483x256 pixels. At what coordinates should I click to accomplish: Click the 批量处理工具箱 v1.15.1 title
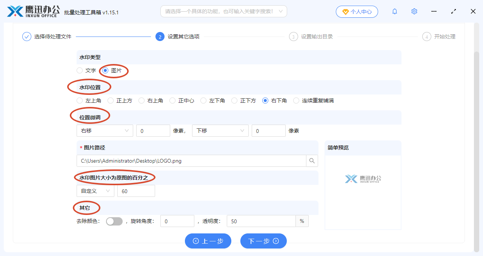[91, 12]
